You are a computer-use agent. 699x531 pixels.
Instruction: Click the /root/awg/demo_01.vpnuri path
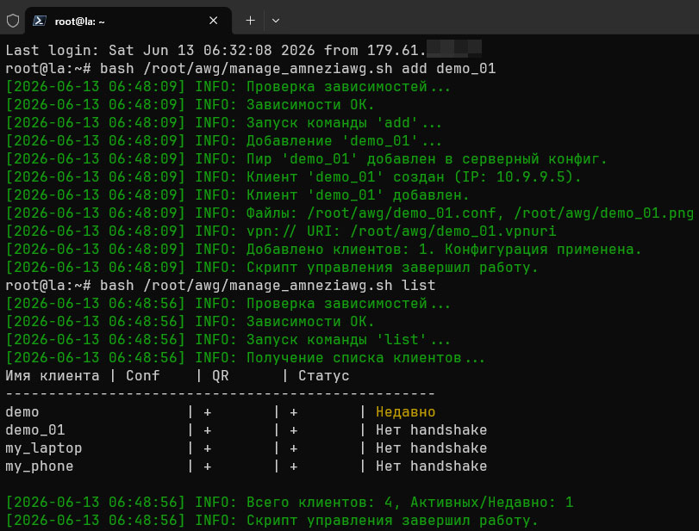pos(452,232)
